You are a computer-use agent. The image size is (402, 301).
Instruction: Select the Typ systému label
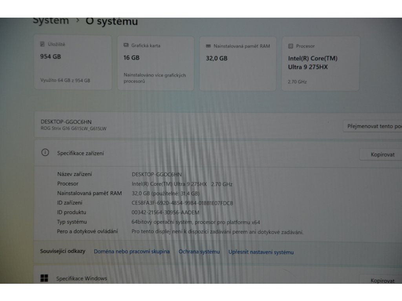point(72,222)
